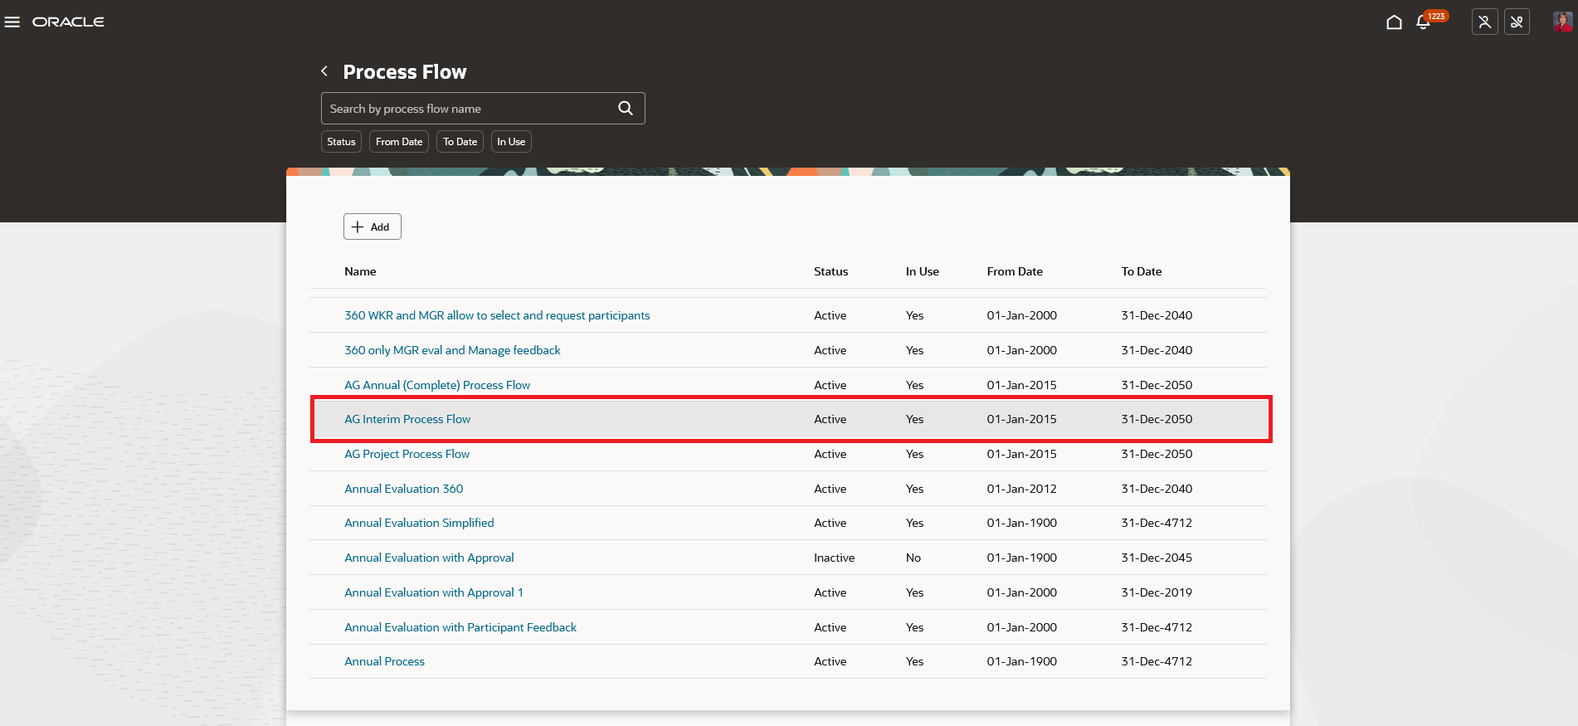Open the Status filter chip
Image resolution: width=1578 pixels, height=726 pixels.
point(341,142)
